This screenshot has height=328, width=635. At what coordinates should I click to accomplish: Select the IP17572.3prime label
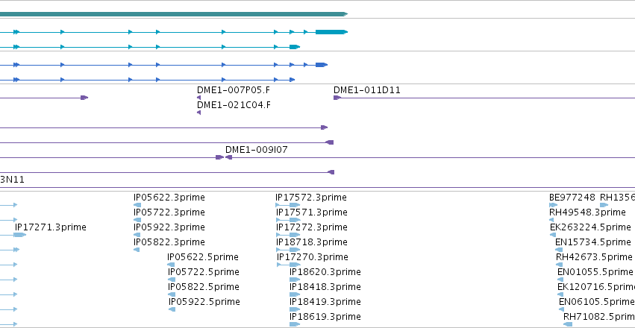pyautogui.click(x=311, y=198)
